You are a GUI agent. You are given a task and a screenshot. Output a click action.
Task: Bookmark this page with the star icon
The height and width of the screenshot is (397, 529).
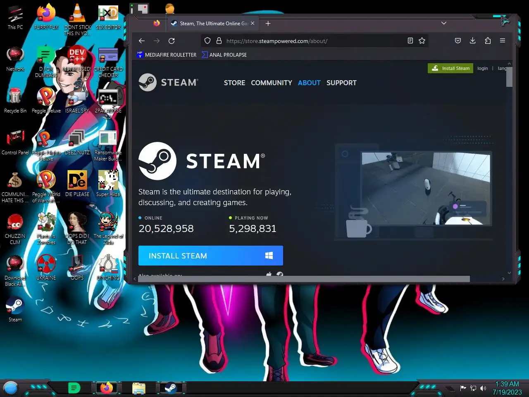pyautogui.click(x=422, y=41)
